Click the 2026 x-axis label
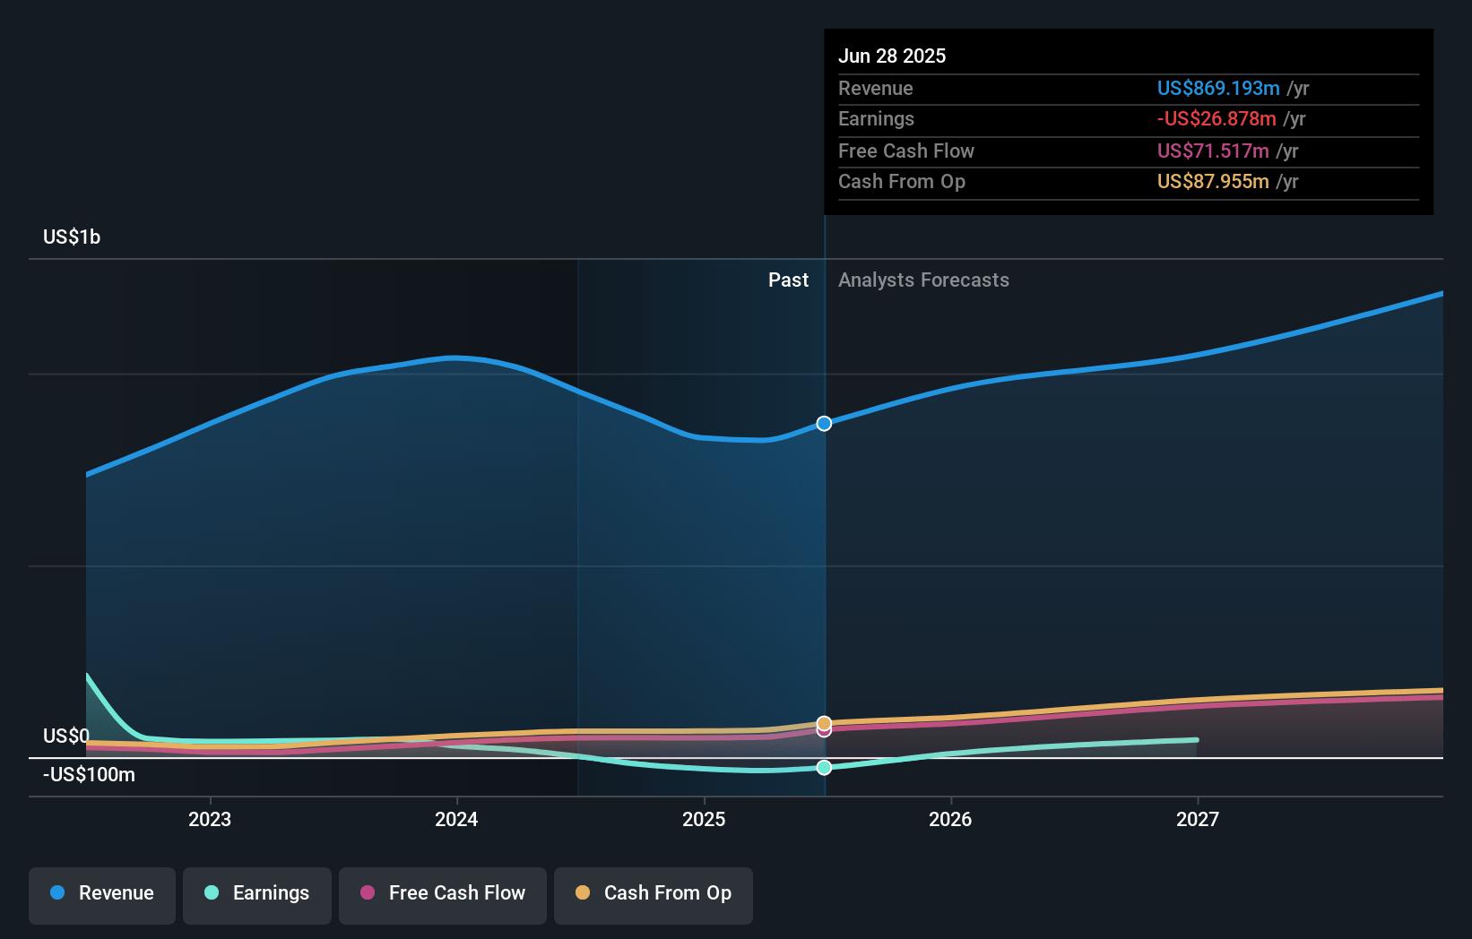 click(x=950, y=819)
